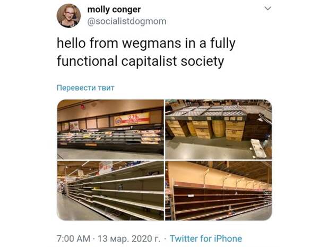Image resolution: width=329 pixels, height=247 pixels.
Task: Click the 13 мар. 2020 г. date
Action: (129, 239)
